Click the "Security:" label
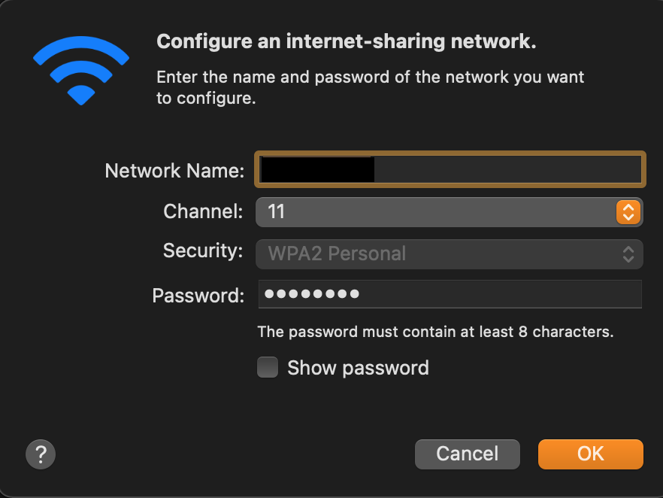 (x=203, y=251)
